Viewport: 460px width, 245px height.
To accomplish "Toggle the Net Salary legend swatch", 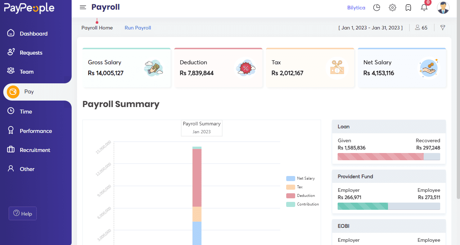I will point(290,179).
